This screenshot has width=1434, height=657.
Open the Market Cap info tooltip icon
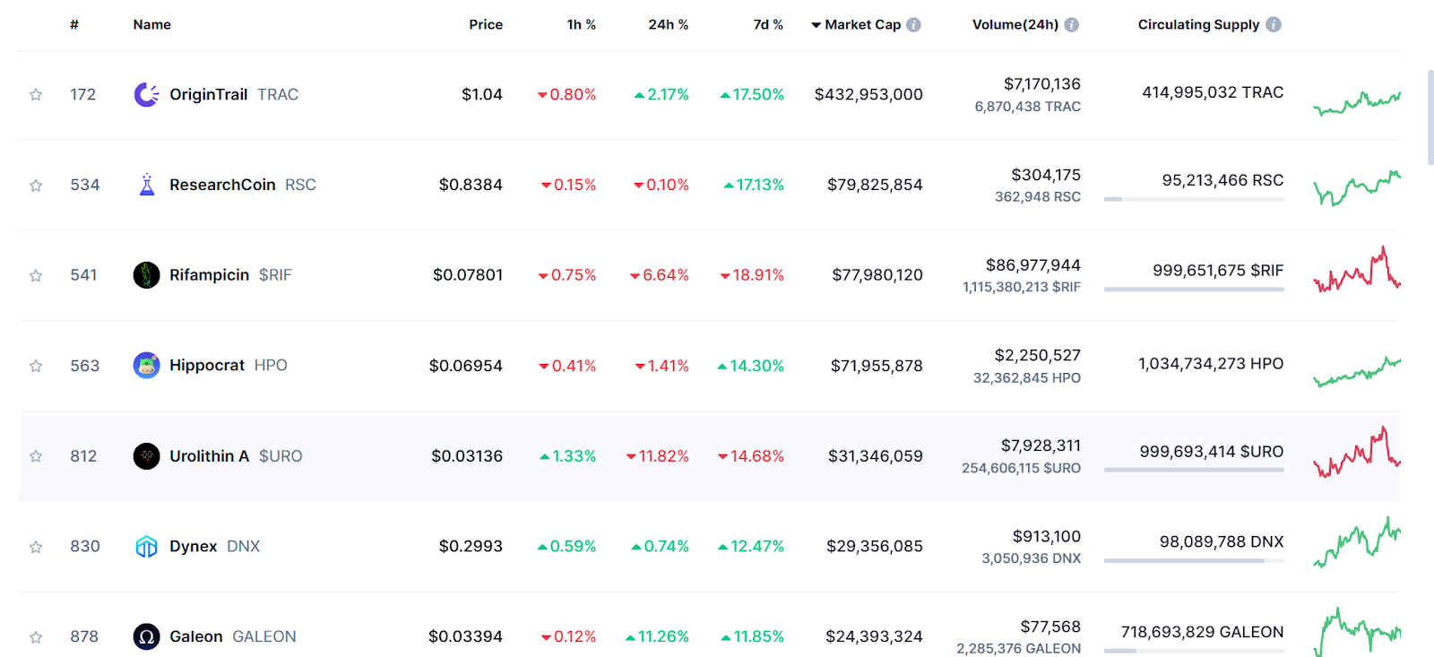click(x=913, y=24)
